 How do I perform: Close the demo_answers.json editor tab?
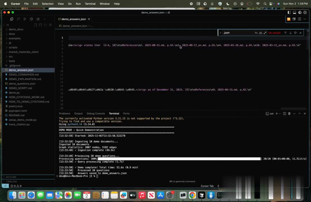(89, 19)
